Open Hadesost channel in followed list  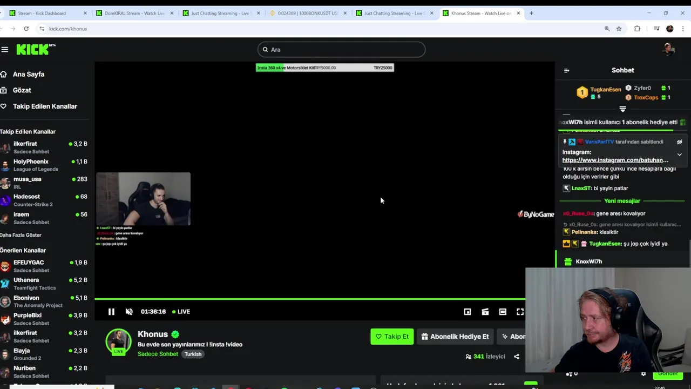(44, 200)
